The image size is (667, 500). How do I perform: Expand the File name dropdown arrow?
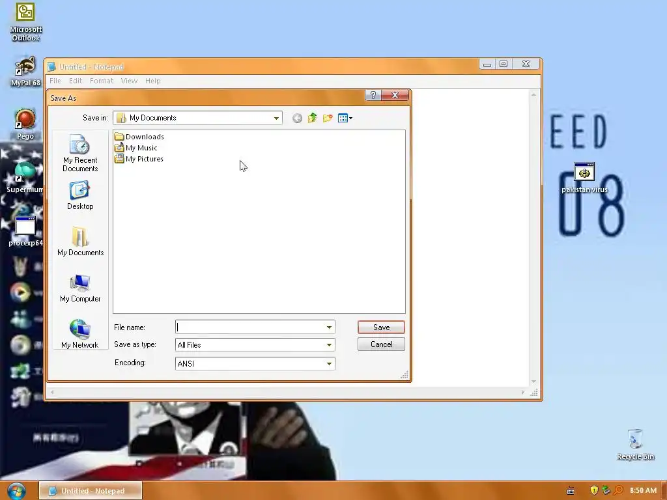coord(329,327)
